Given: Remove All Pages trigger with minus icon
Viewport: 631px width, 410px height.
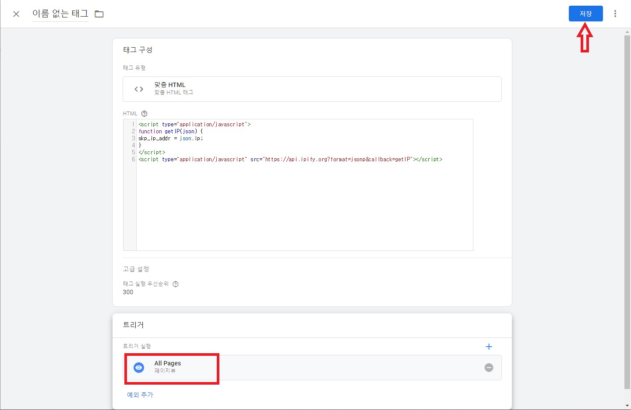Looking at the screenshot, I should pos(489,368).
